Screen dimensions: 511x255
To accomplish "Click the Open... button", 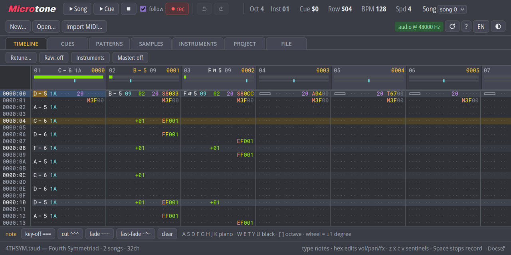I will click(46, 27).
